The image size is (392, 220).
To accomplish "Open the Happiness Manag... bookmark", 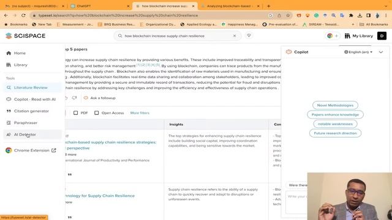I will pos(239,24).
